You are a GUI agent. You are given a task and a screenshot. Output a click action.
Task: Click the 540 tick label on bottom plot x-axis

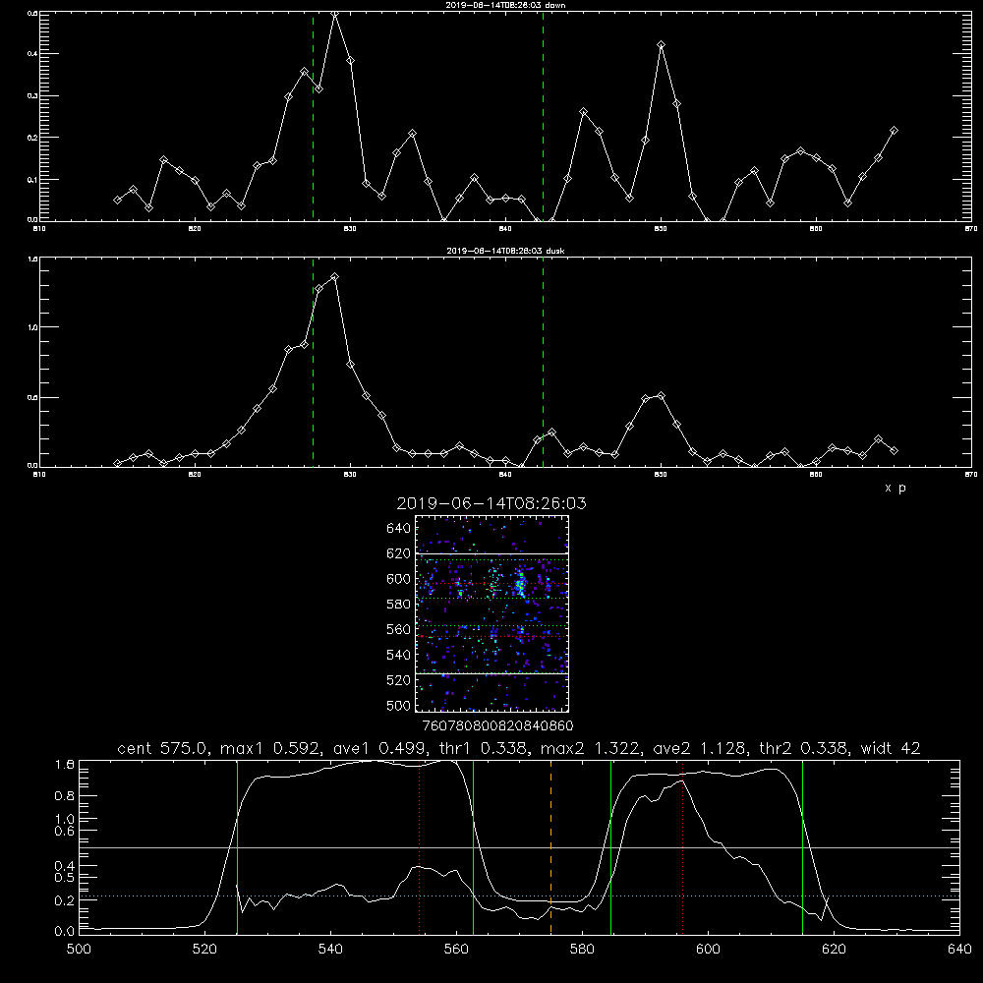click(330, 950)
